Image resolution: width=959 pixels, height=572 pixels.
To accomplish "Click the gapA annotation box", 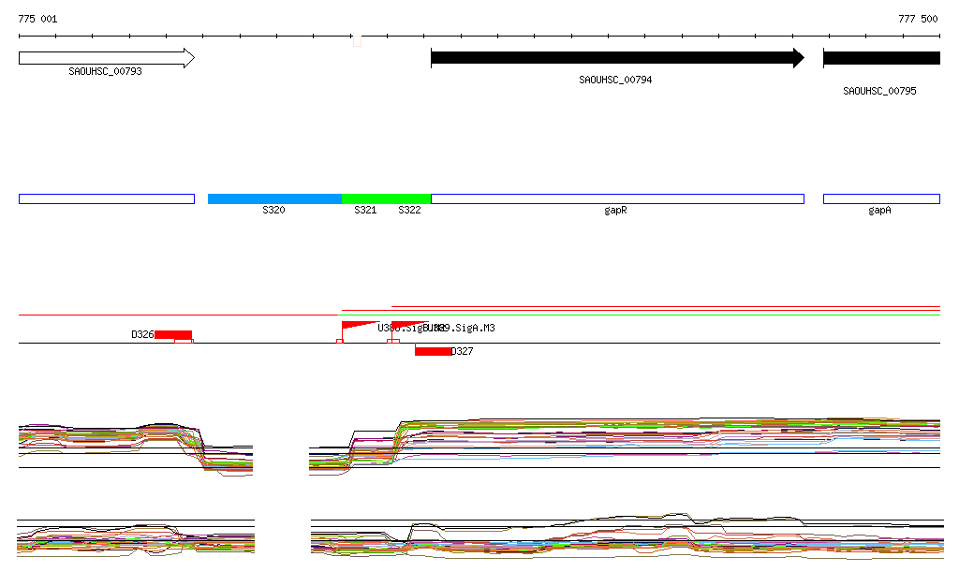I will tap(880, 198).
